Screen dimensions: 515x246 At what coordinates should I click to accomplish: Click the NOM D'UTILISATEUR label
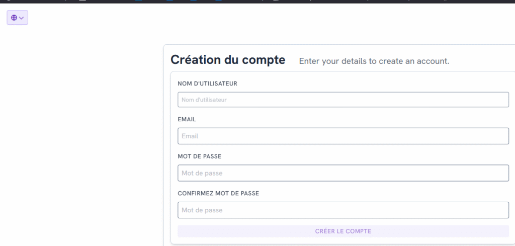pos(207,84)
